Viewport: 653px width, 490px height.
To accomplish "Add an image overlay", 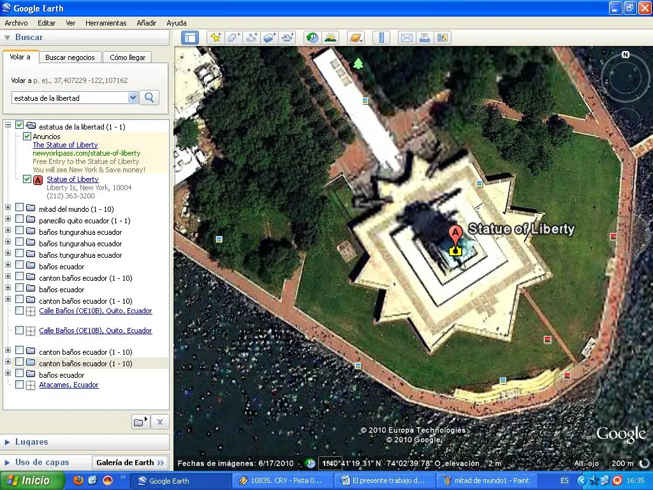I will [270, 38].
